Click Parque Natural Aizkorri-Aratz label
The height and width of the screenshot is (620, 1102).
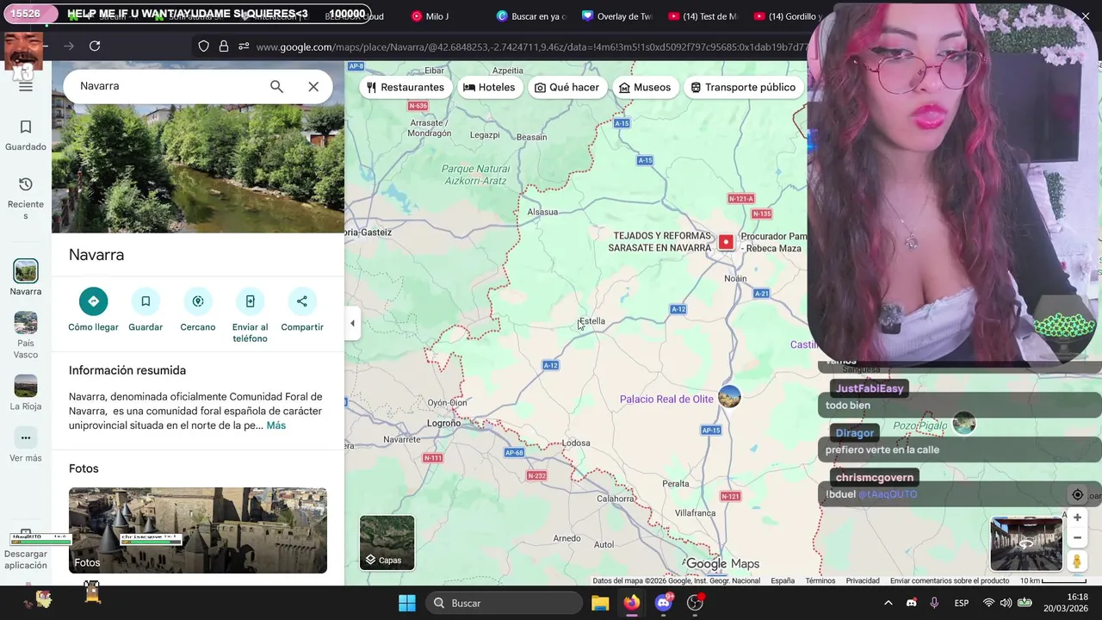tap(475, 175)
